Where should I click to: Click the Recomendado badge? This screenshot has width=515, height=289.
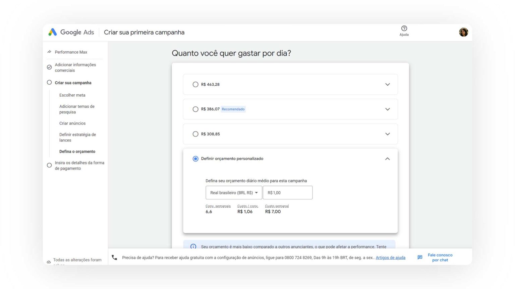233,109
